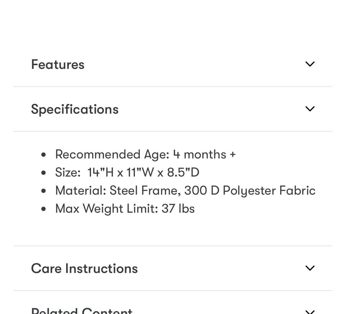The width and height of the screenshot is (346, 314).
Task: Click the bullet dot before Material
Action: coord(44,191)
